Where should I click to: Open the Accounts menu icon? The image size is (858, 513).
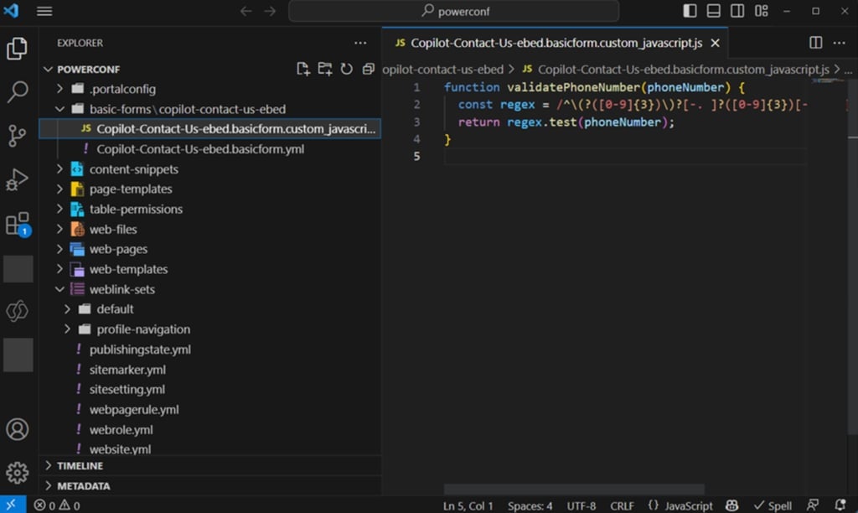pyautogui.click(x=17, y=429)
